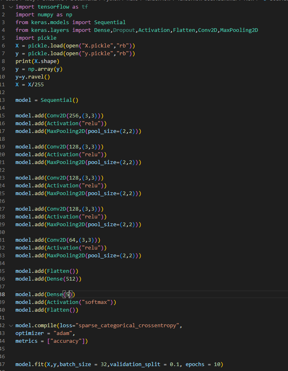288x371 pixels.
Task: Click 'Sequential' in the keras.models import line
Action: tap(110, 22)
